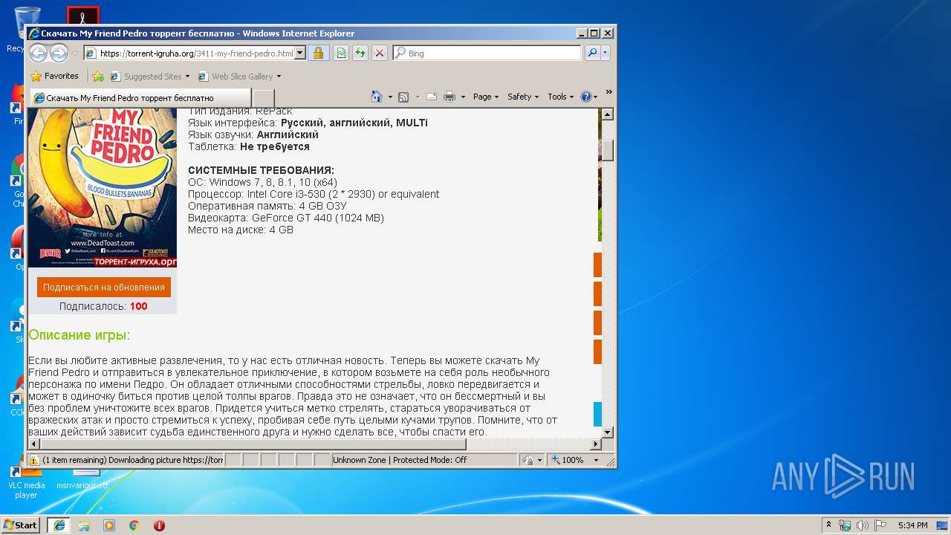Open the Chrome taskbar icon
Screen dimensions: 951x535
[x=134, y=525]
